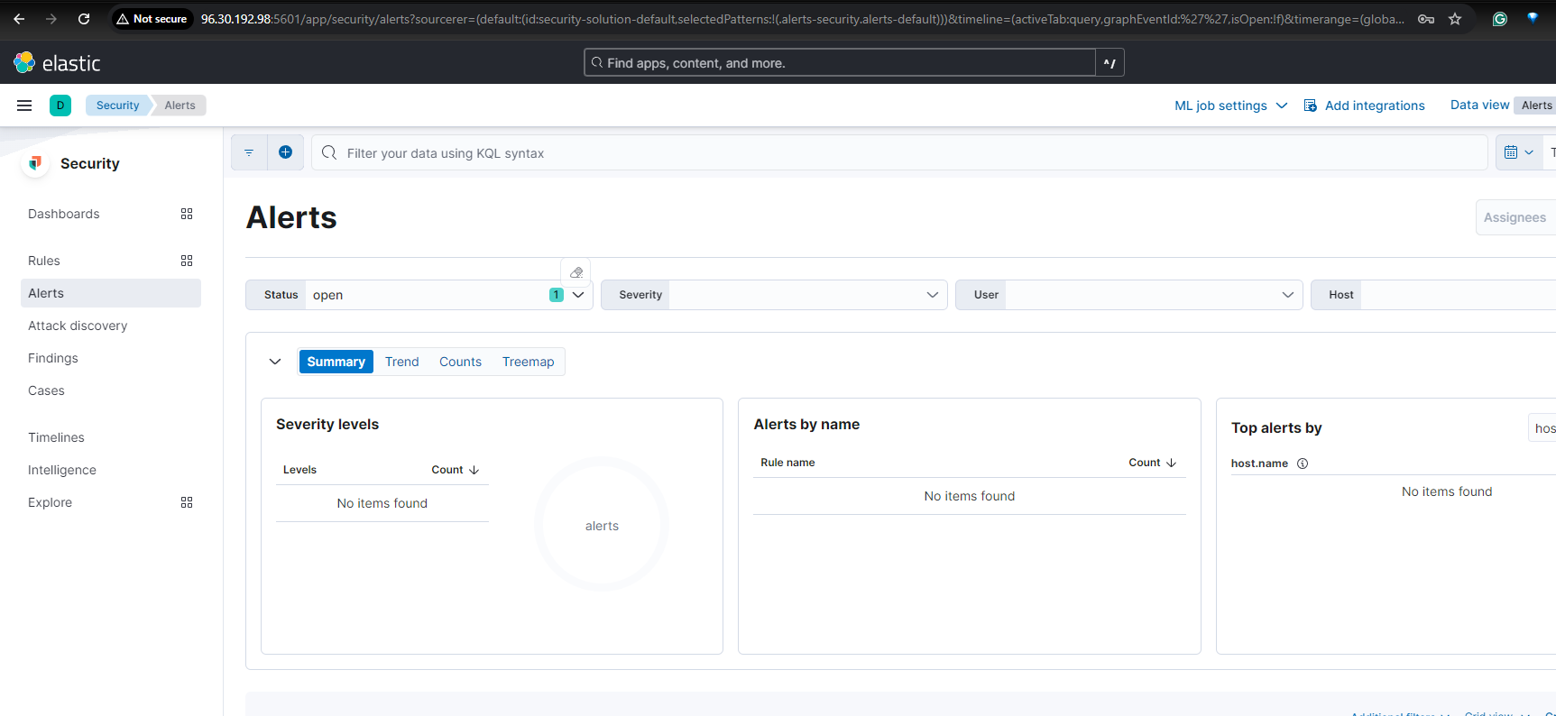The image size is (1556, 716).
Task: Click the browser address bar URL
Action: pyautogui.click(x=802, y=19)
